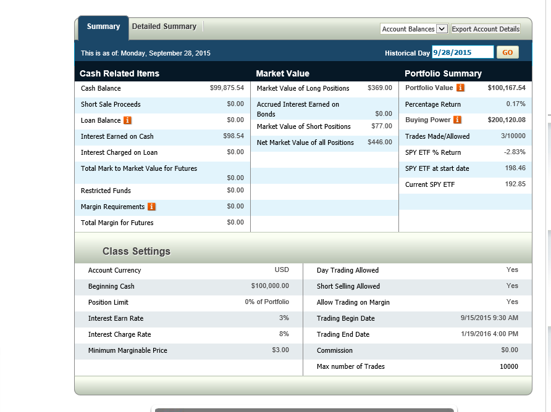Screen dimensions: 551x412
Task: Click the Class Settings section heading
Action: click(x=136, y=252)
